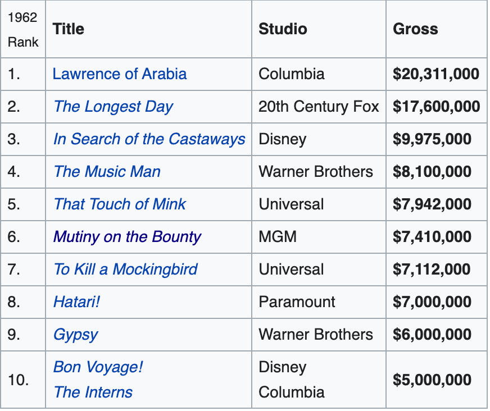
Task: Click To Kill a Mockingbird link
Action: (x=125, y=270)
